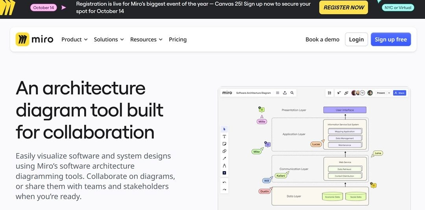This screenshot has width=425, height=210.
Task: Click the Book a demo link
Action: point(322,40)
